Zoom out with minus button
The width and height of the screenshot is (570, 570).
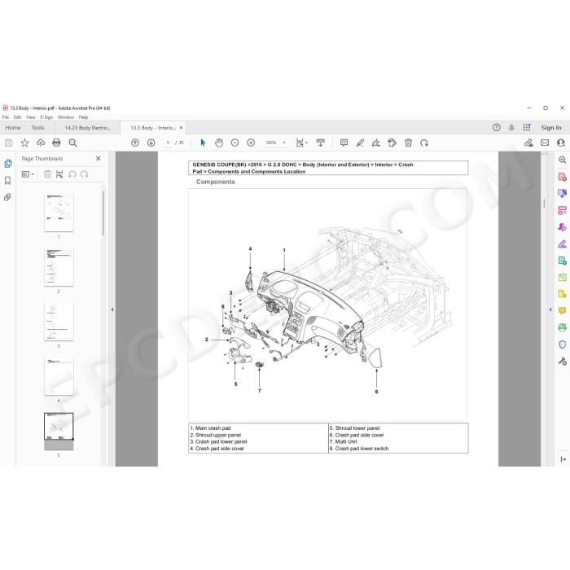pos(235,142)
